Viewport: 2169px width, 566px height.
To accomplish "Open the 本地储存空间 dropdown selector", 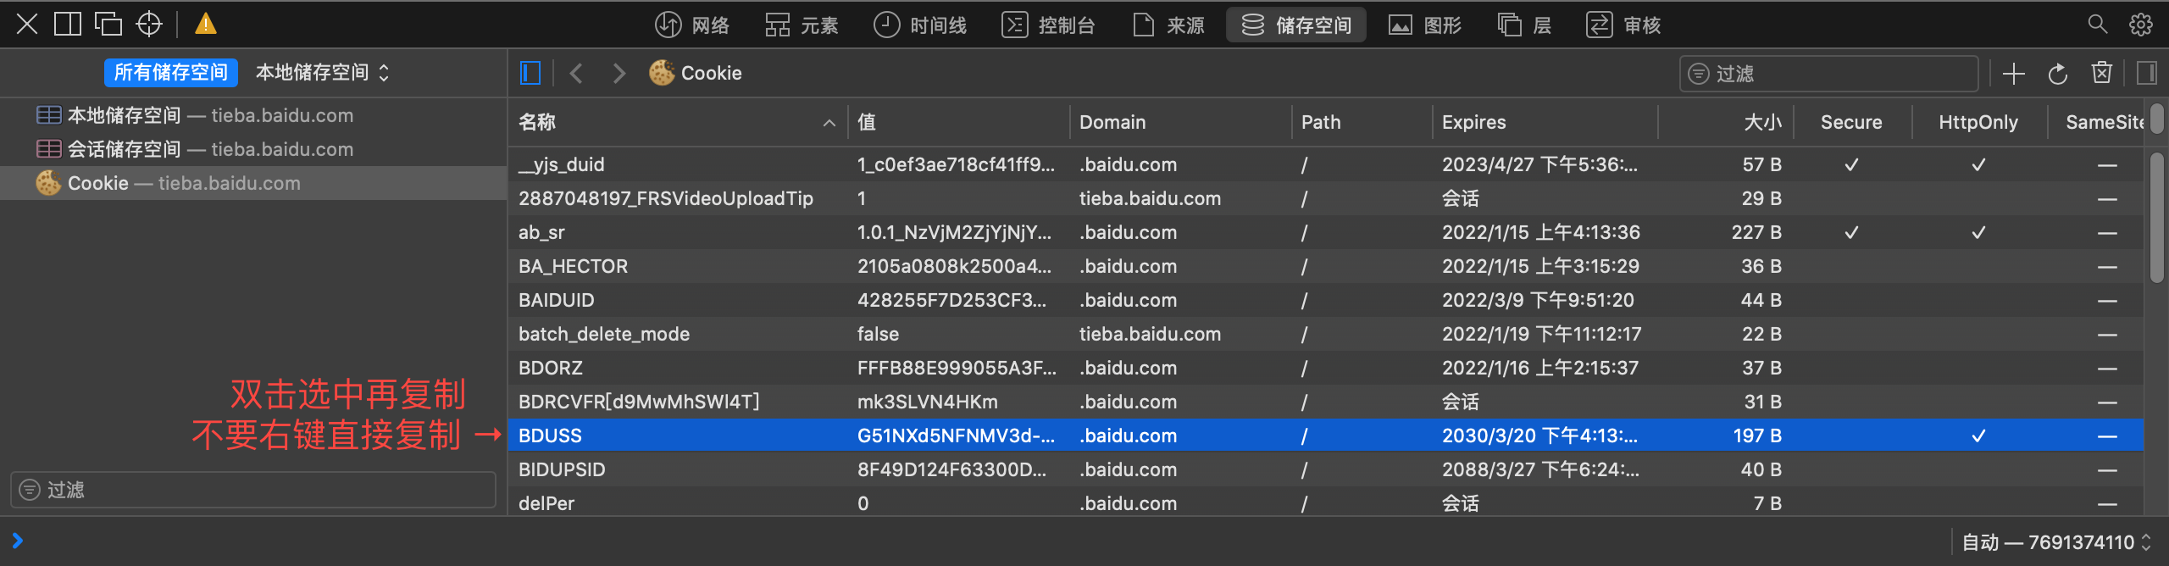I will pyautogui.click(x=323, y=73).
